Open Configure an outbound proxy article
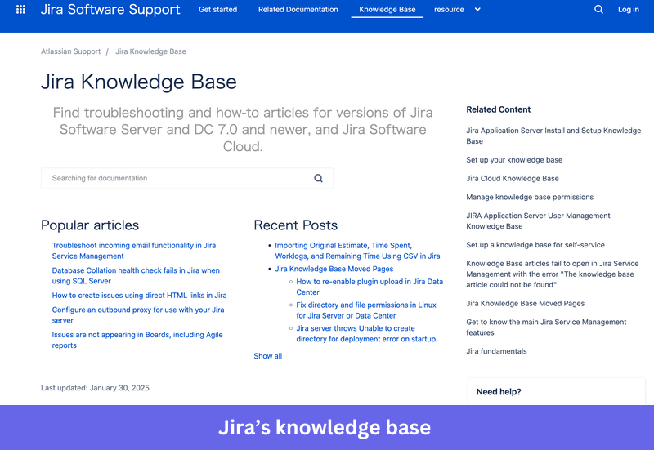 [x=138, y=315]
